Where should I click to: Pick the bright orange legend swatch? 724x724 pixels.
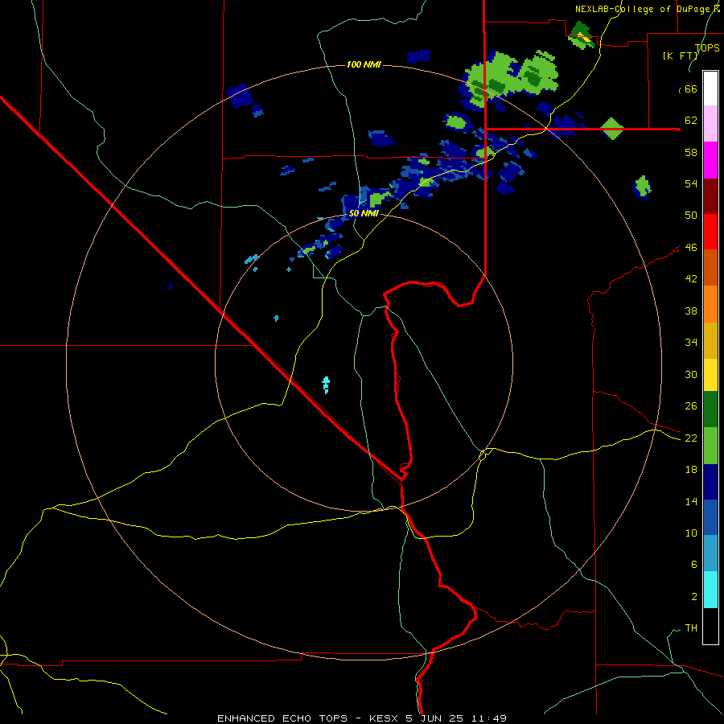pyautogui.click(x=710, y=304)
